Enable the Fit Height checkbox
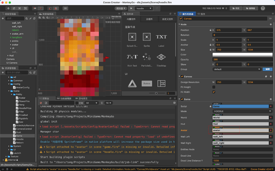This screenshot has width=275, height=171. (x=214, y=87)
